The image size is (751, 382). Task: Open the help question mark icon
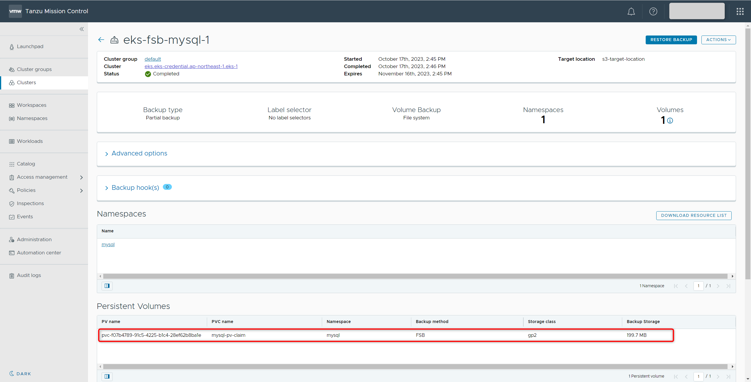pyautogui.click(x=653, y=11)
